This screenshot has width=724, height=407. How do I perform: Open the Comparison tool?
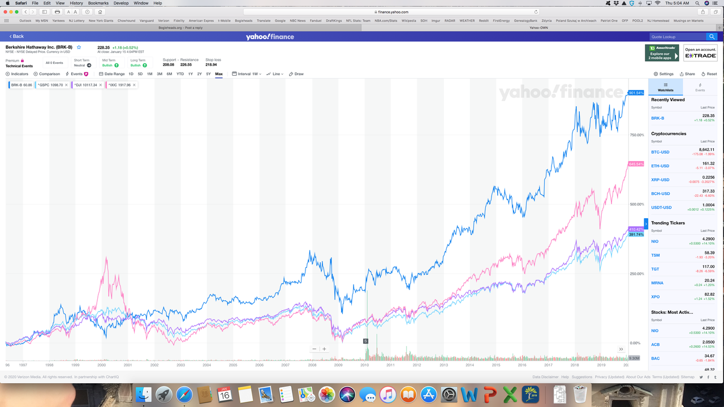47,74
